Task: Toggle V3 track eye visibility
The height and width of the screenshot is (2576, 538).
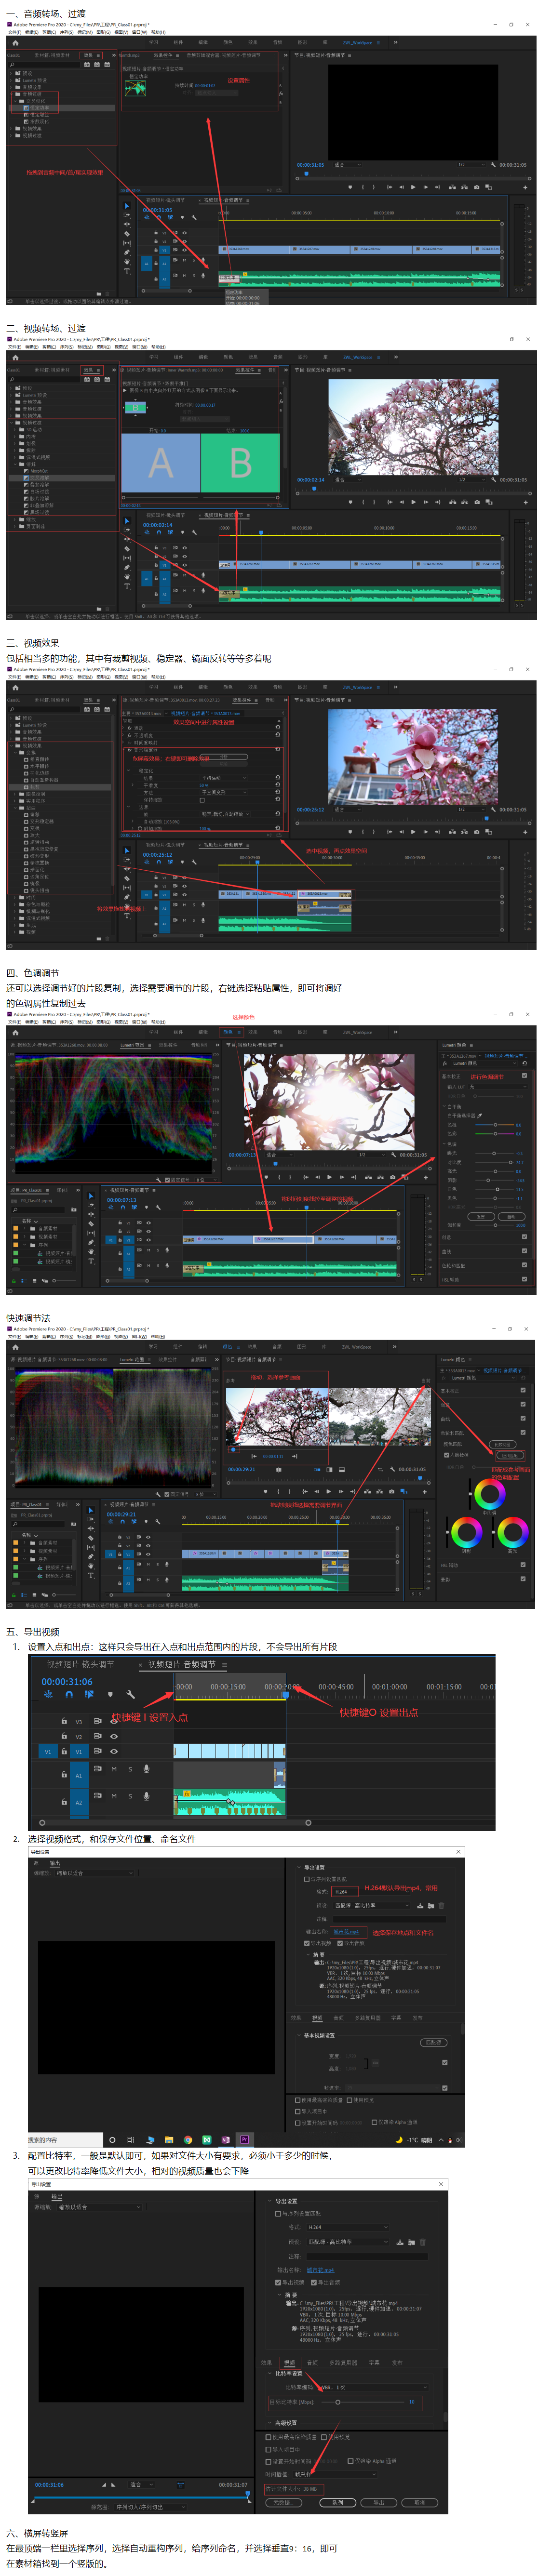Action: pos(114,1721)
